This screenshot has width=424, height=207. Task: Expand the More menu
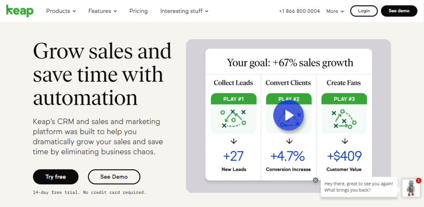click(335, 11)
